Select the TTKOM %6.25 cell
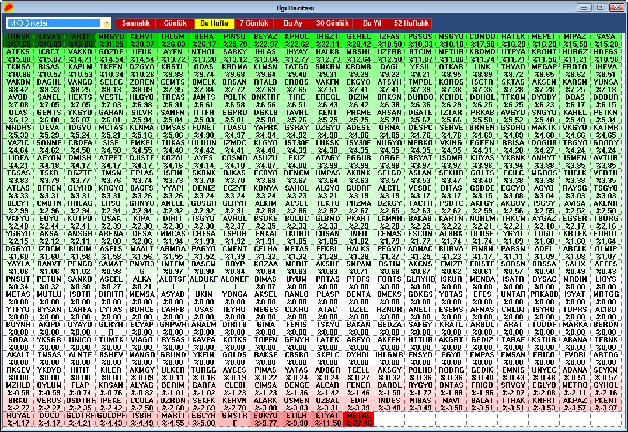Viewport: 628px width, 432px height. pos(513,101)
